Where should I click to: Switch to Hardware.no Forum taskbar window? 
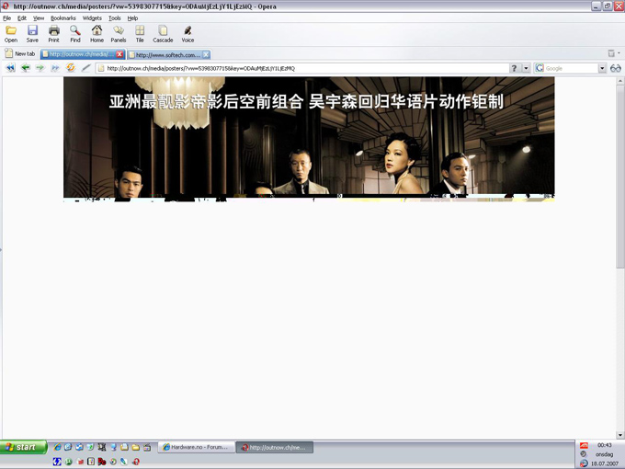click(196, 447)
